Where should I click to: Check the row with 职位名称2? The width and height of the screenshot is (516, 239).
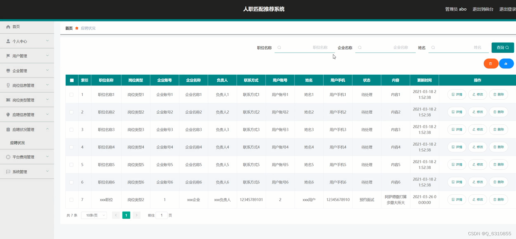[71, 112]
